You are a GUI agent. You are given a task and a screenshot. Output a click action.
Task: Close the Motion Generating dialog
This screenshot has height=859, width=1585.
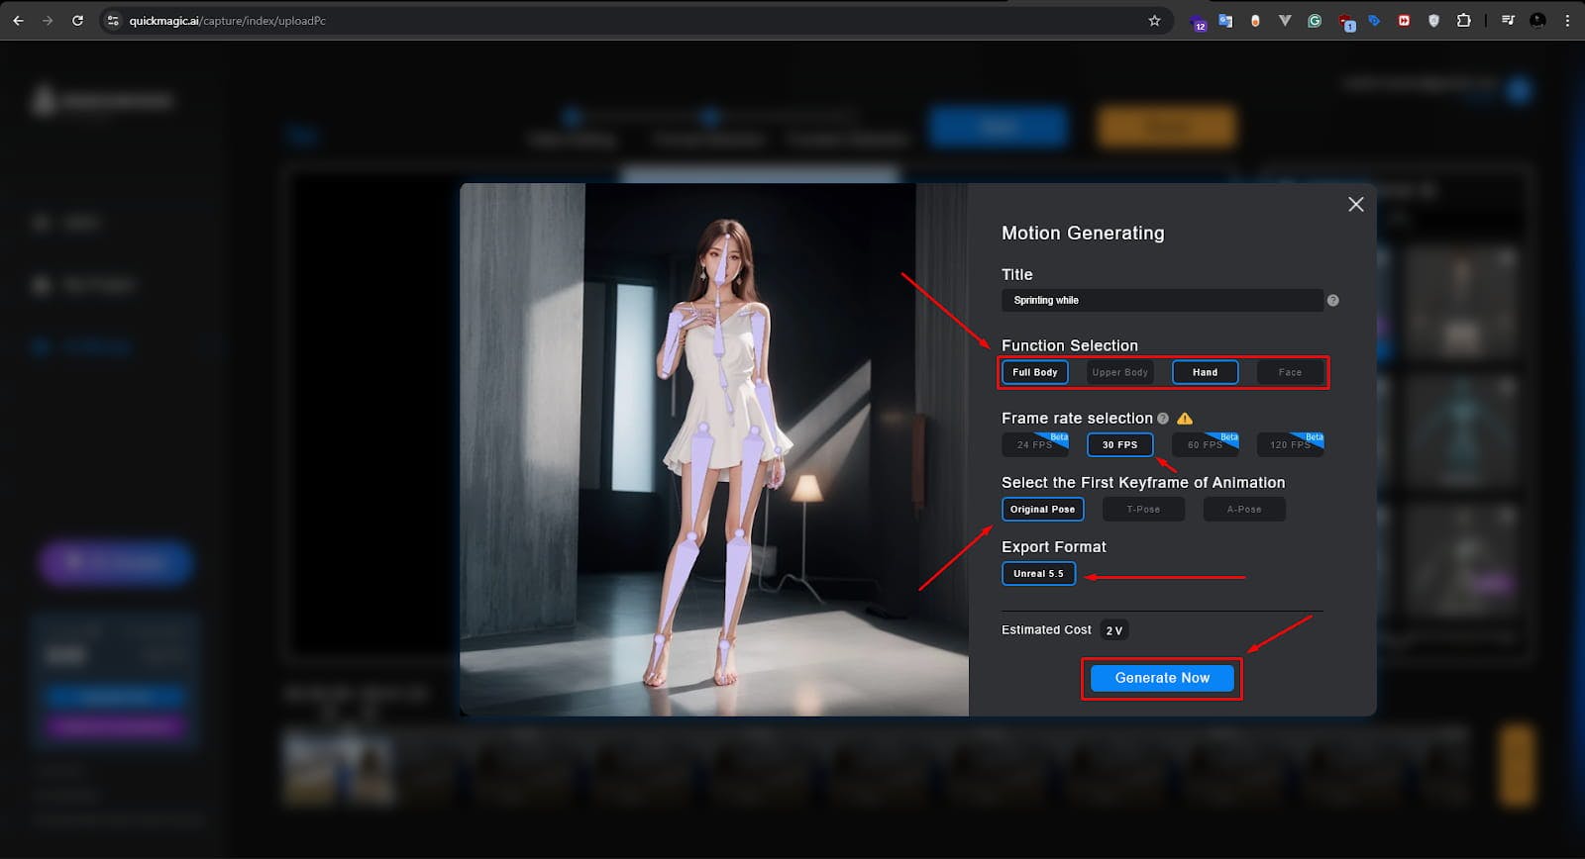point(1356,204)
